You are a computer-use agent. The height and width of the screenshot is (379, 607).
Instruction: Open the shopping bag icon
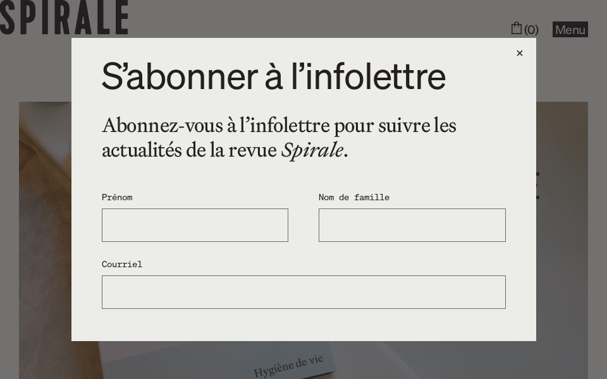pos(517,28)
